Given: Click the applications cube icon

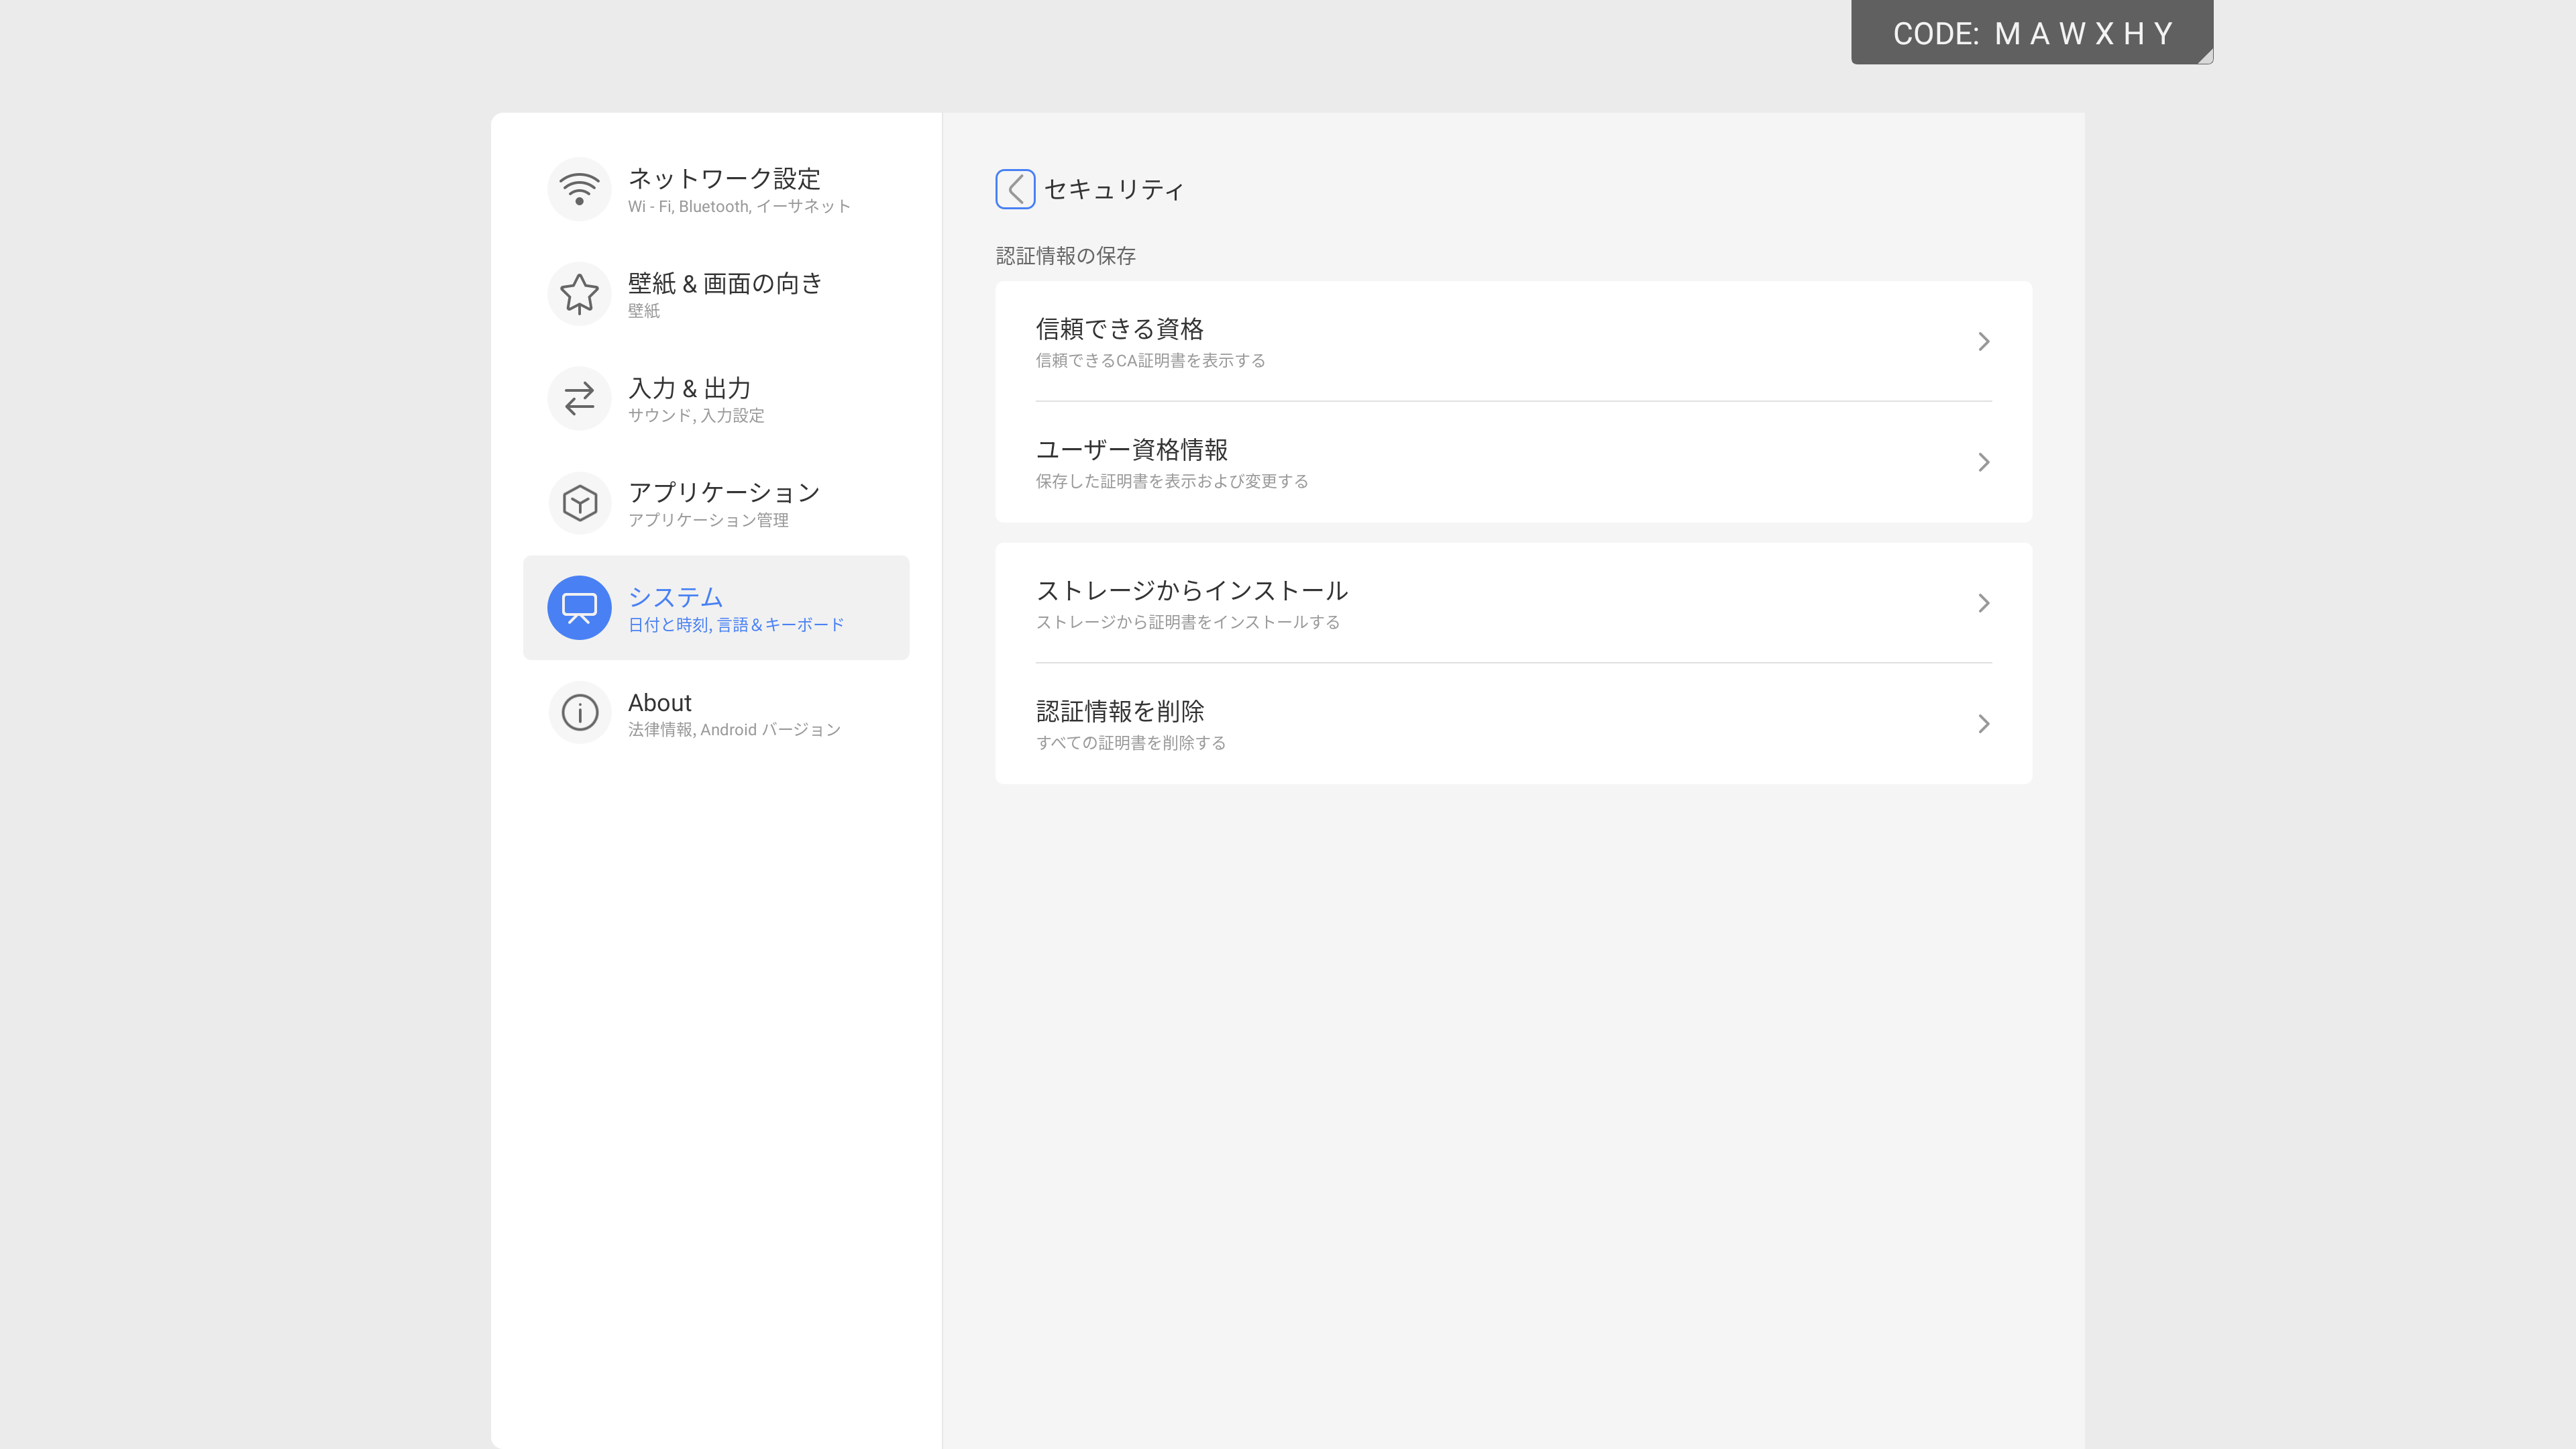Looking at the screenshot, I should [579, 503].
